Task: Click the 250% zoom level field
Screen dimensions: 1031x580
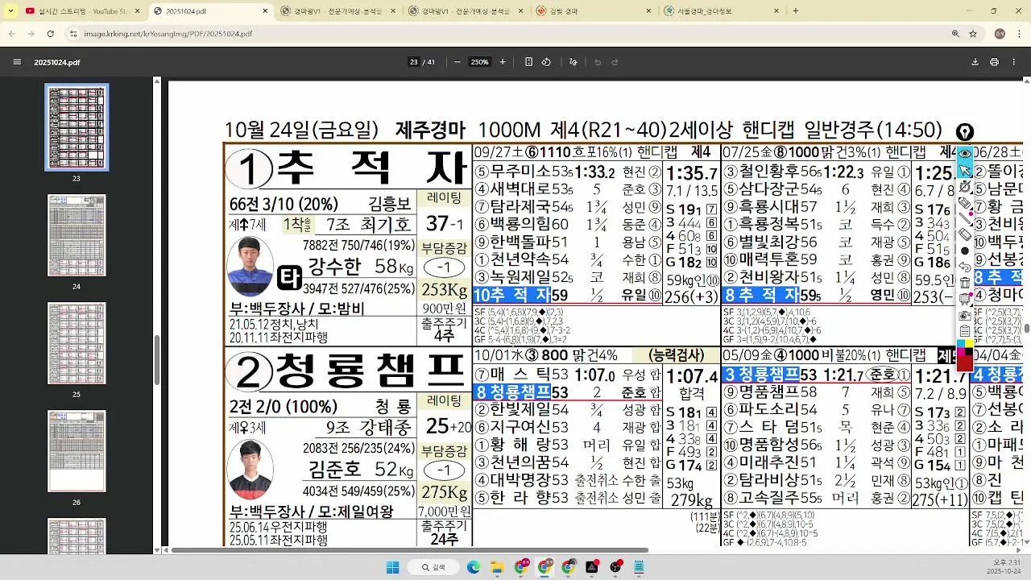Action: [480, 62]
